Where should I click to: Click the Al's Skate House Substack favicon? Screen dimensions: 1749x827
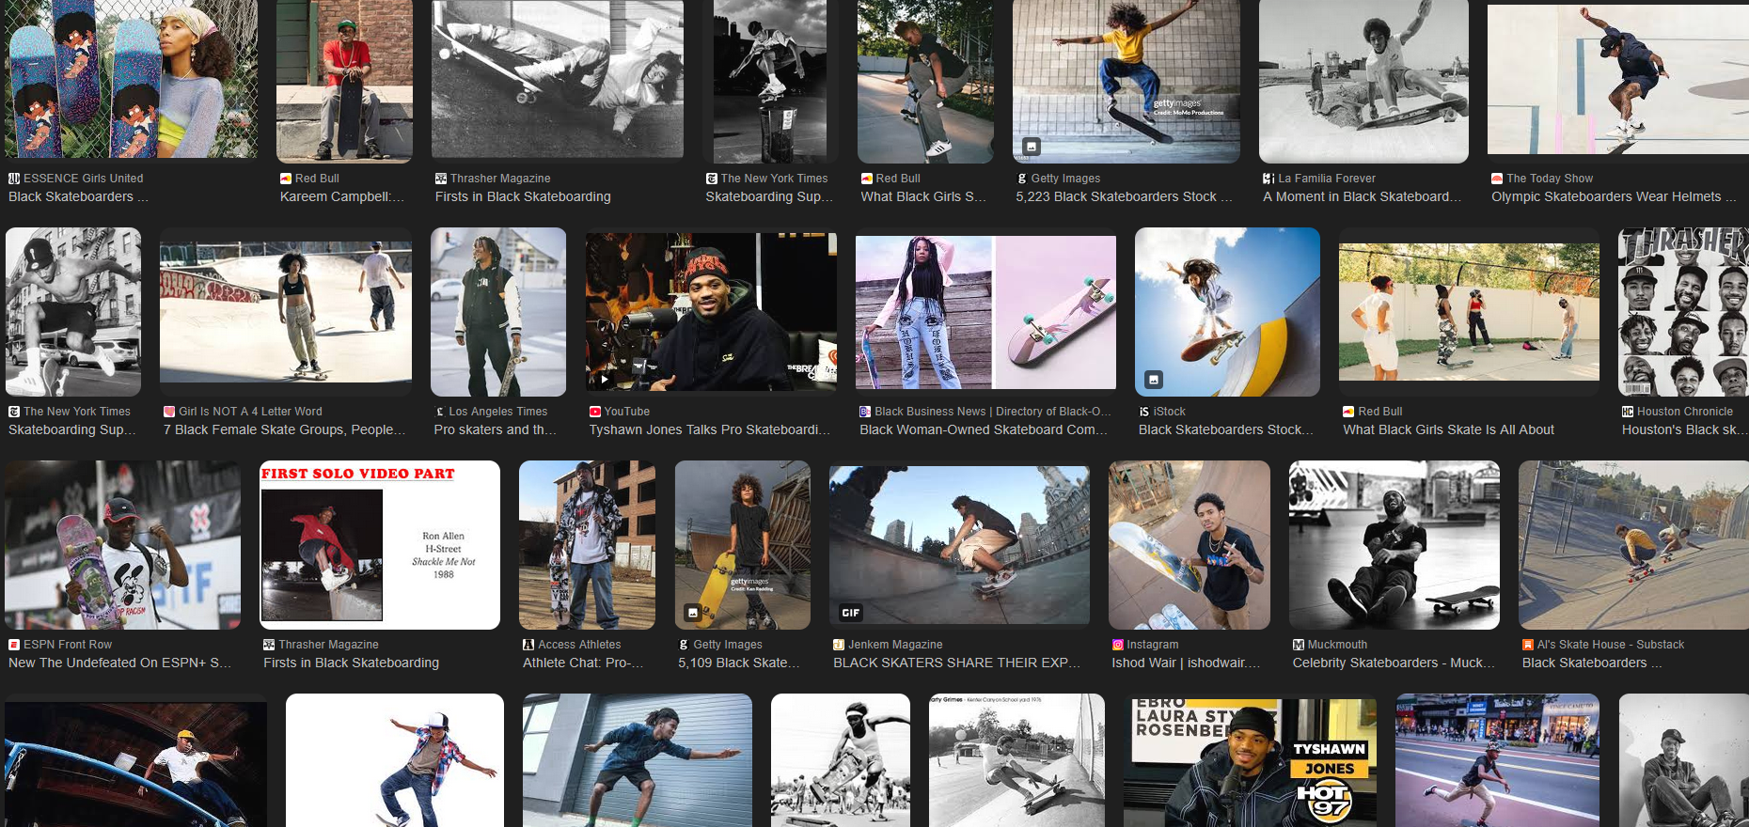[1528, 645]
